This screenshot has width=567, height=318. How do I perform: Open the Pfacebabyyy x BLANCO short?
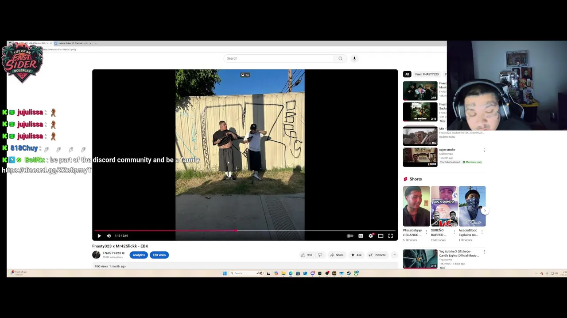click(416, 206)
